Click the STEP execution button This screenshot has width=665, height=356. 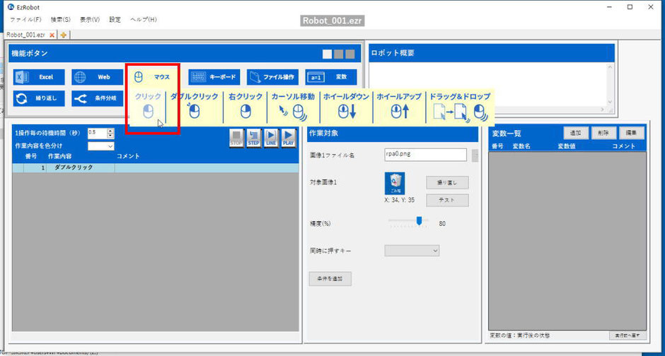click(253, 138)
